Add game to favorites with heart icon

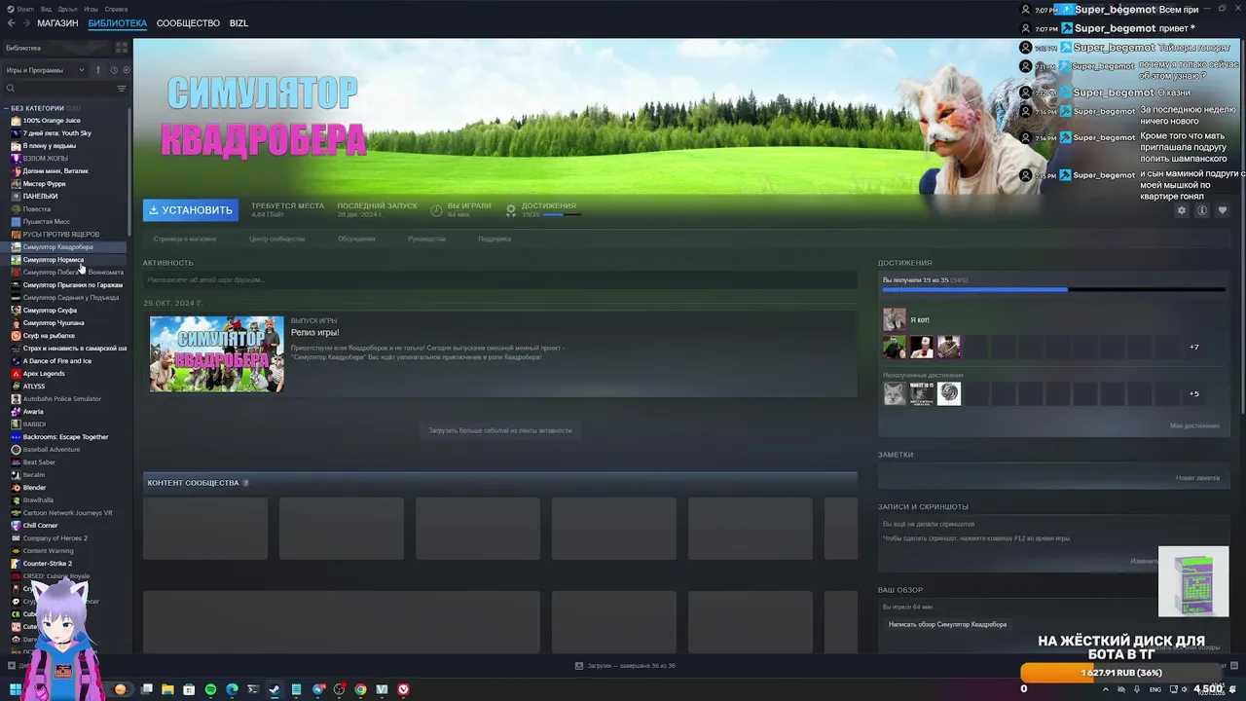tap(1223, 210)
